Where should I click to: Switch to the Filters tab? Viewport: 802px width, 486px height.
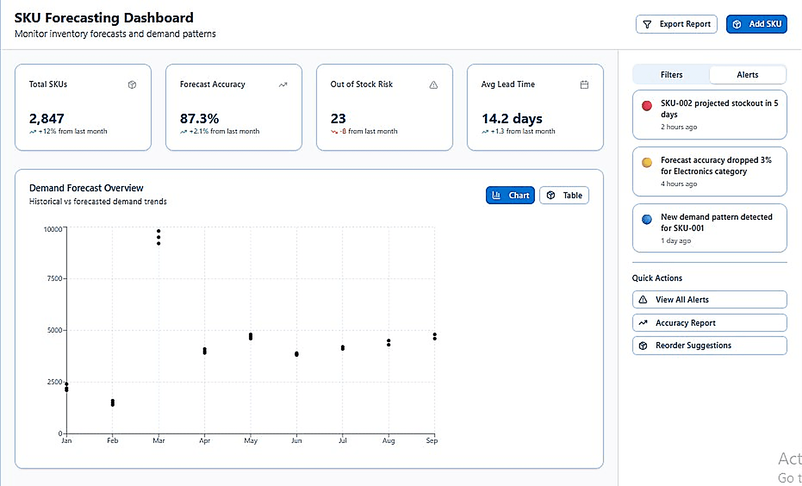(671, 75)
